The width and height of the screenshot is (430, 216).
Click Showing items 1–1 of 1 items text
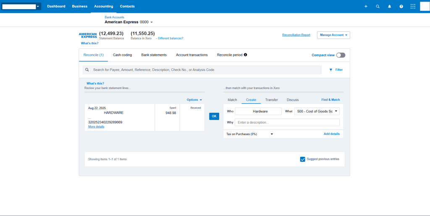click(x=107, y=159)
